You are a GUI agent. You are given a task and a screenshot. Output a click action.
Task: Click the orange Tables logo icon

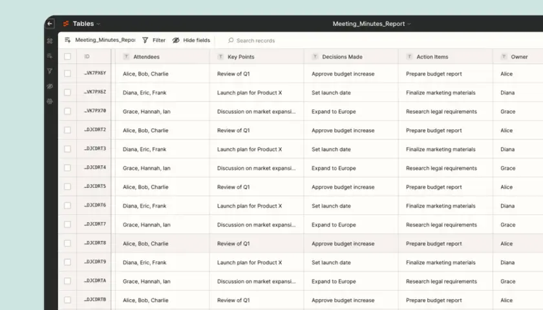pyautogui.click(x=66, y=23)
